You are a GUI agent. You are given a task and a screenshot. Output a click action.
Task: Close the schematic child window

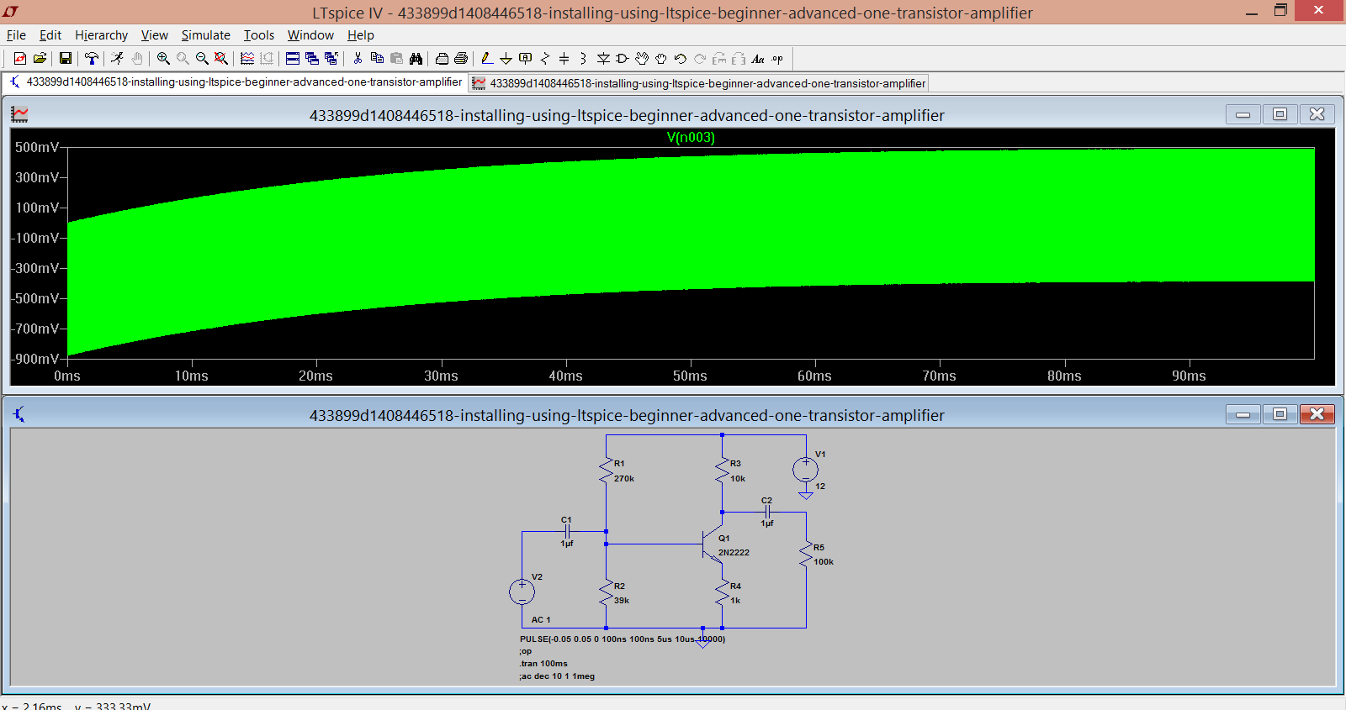[1317, 413]
